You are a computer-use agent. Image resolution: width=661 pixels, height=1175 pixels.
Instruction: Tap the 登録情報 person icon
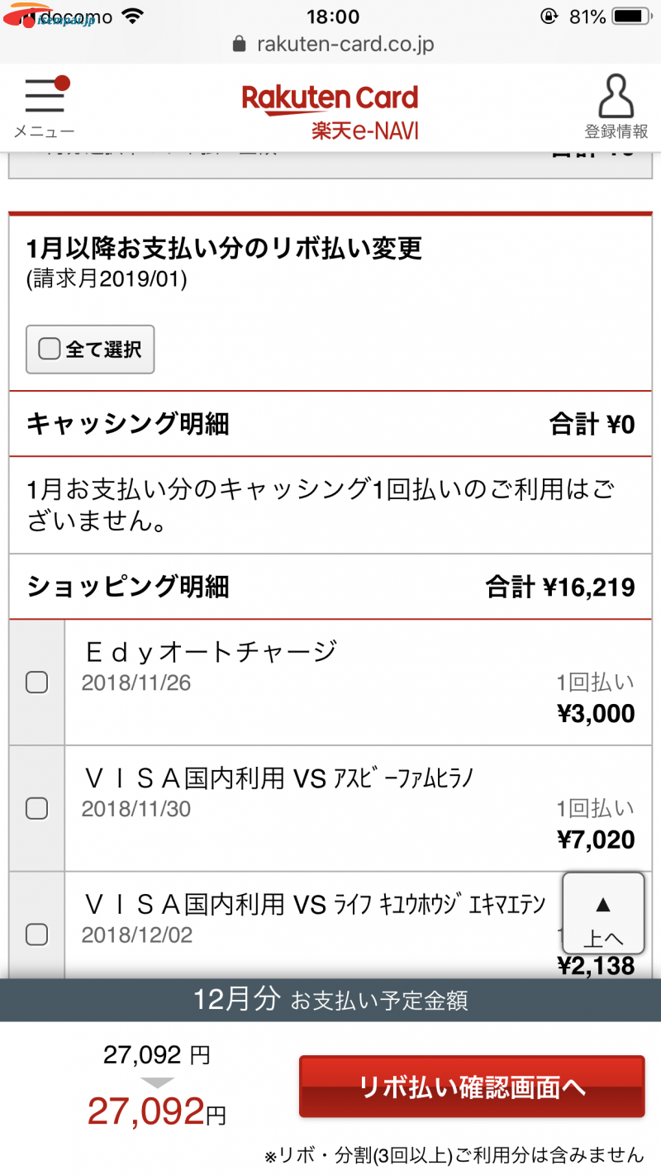point(616,96)
